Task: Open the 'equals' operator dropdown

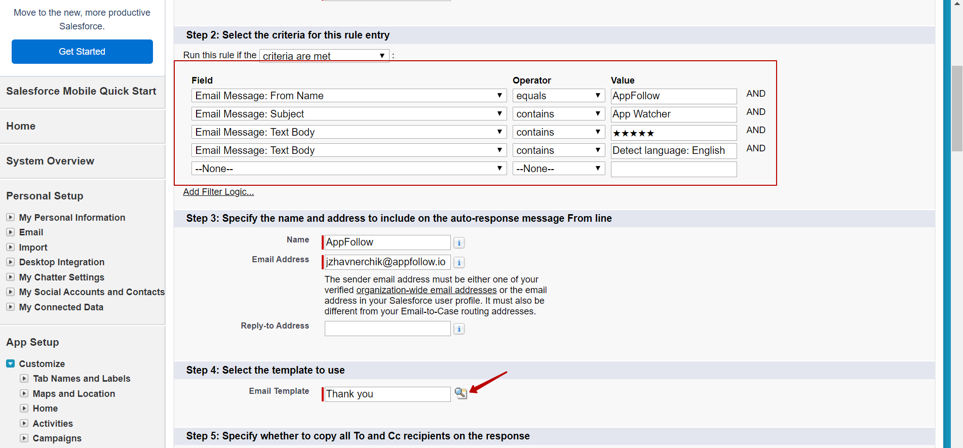Action: [559, 96]
